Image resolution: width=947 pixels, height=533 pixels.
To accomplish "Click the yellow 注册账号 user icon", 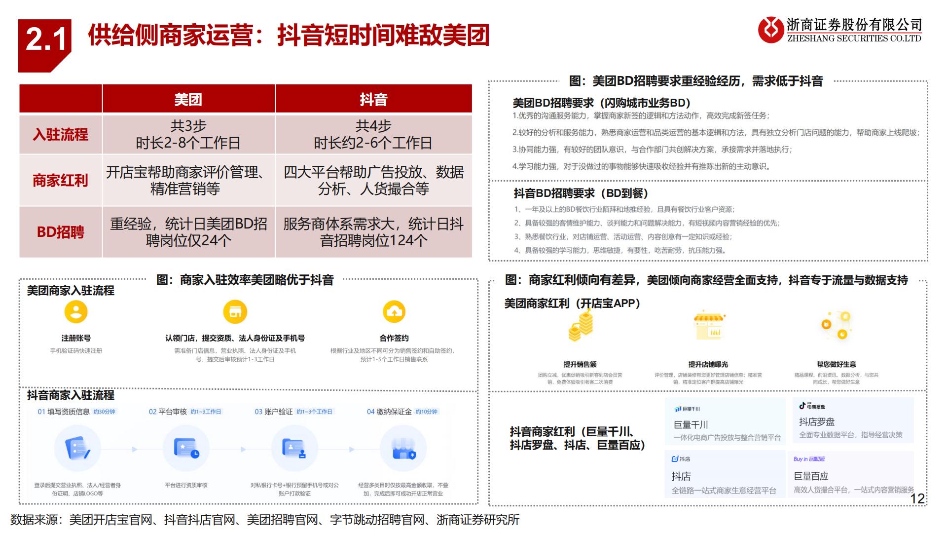I will (x=76, y=312).
